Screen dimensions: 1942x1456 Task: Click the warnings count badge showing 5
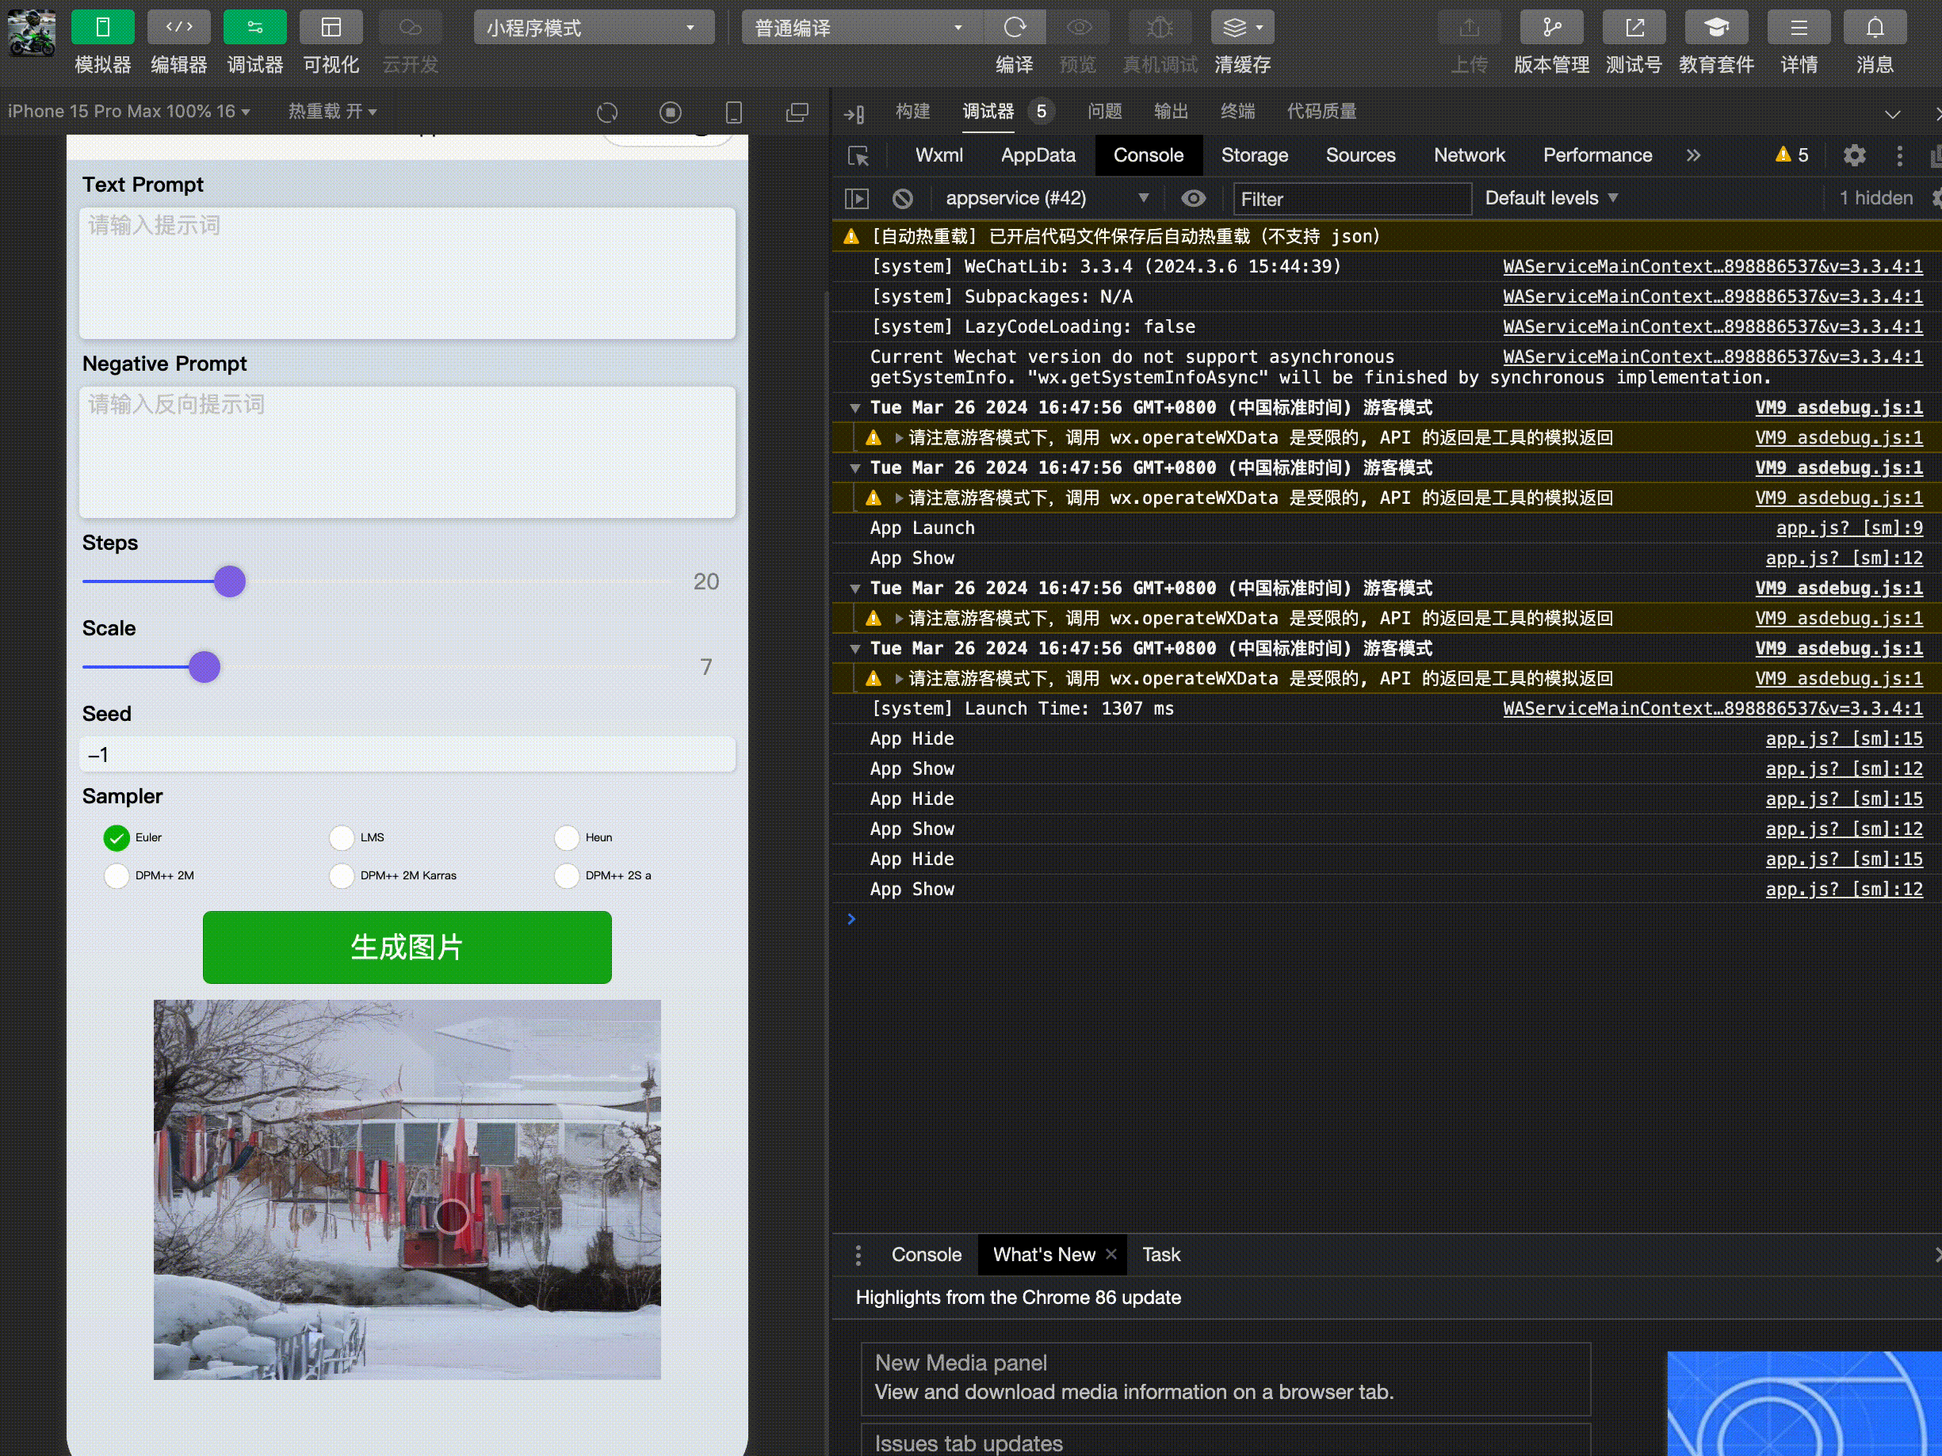click(x=1792, y=155)
